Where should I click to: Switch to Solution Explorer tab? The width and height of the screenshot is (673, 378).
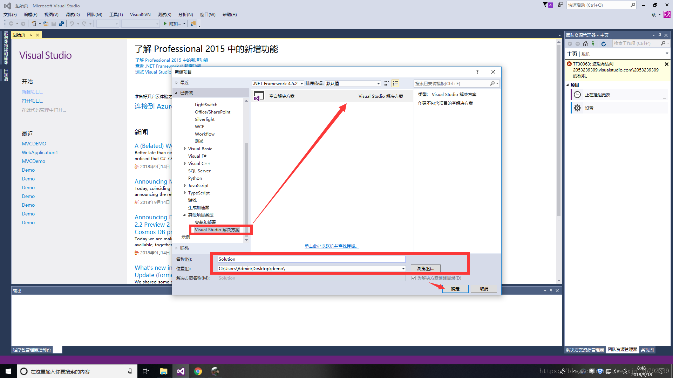click(x=585, y=350)
